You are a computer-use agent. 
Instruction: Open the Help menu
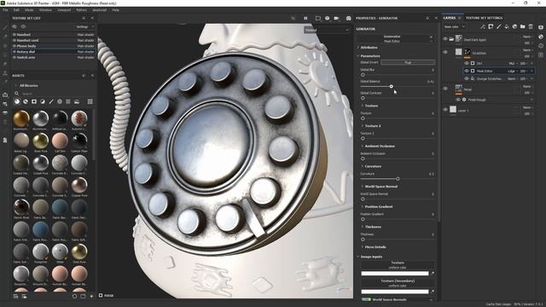[116, 10]
